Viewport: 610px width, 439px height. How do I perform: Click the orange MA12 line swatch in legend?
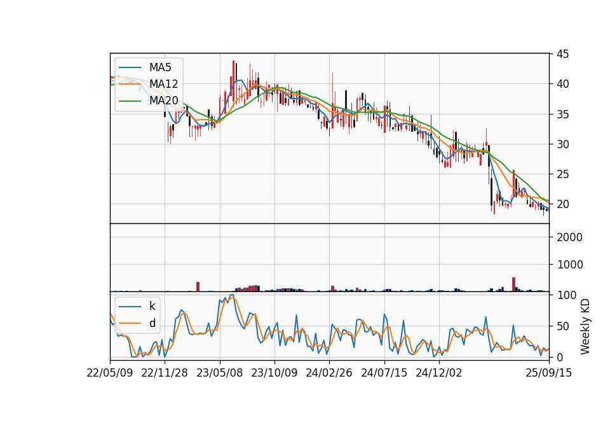point(130,84)
